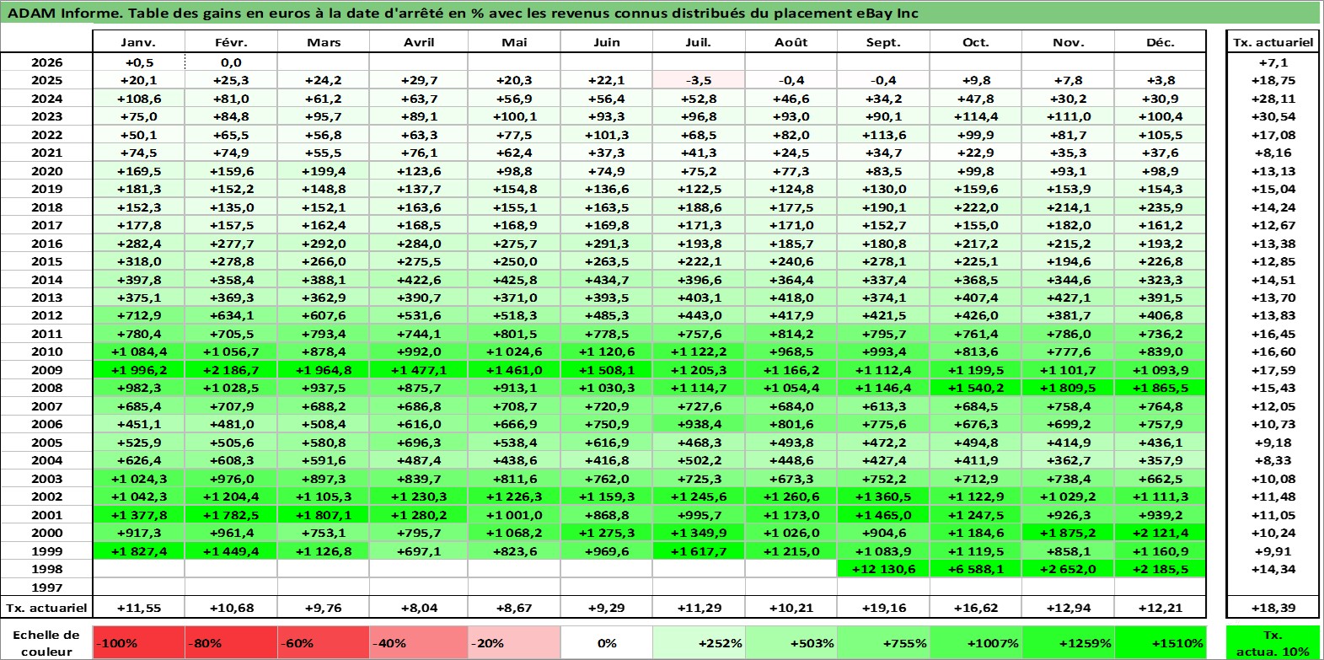Click the '+2 185,5' cell for Déc. 1998
Screen dimensions: 1324x660
pos(1161,569)
